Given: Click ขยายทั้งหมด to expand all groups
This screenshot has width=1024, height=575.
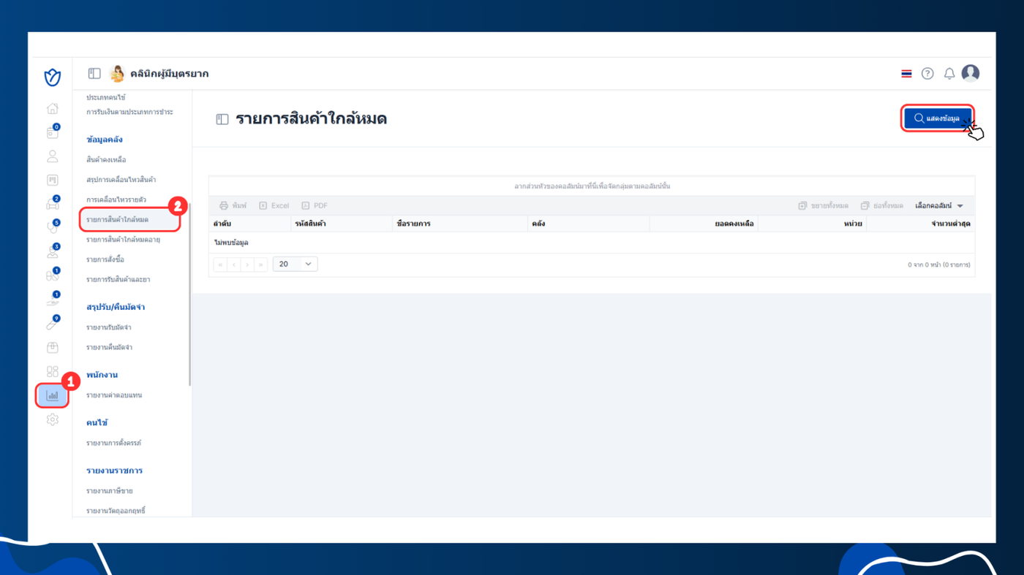Looking at the screenshot, I should click(824, 206).
